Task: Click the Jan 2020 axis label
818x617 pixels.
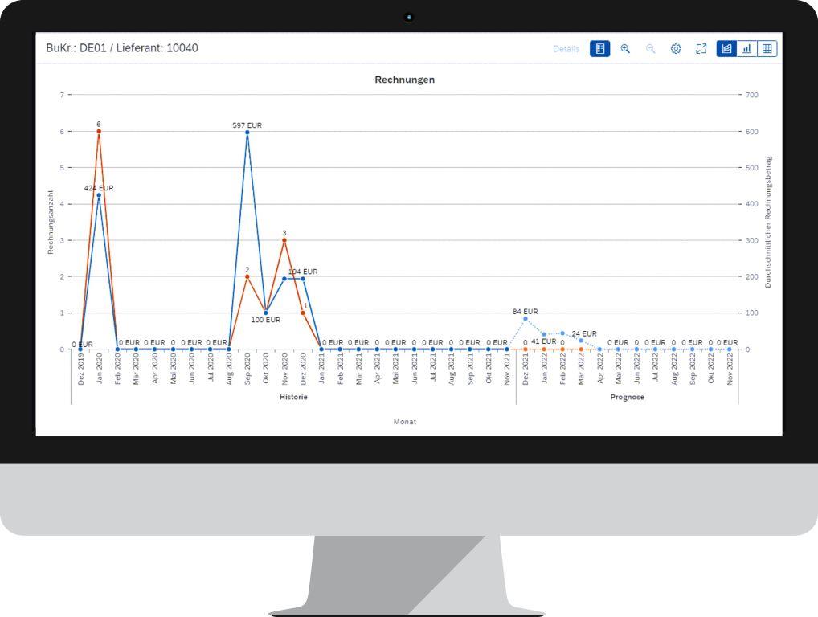Action: coord(99,369)
